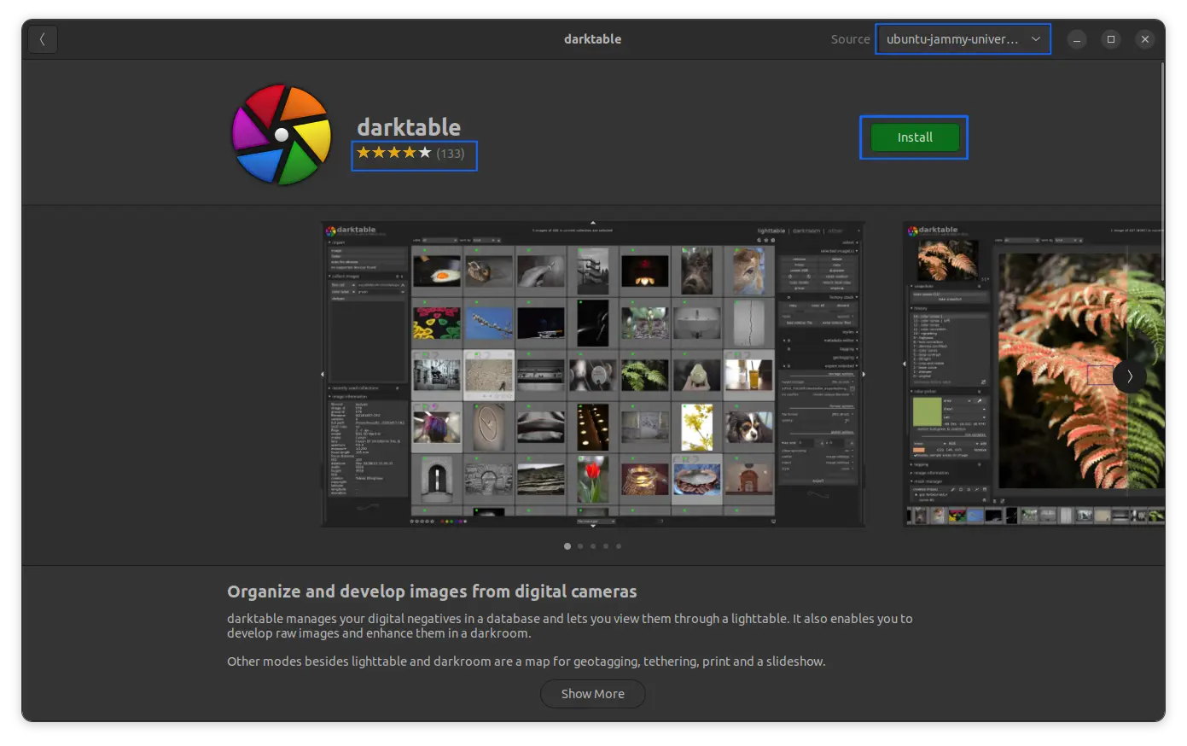Click the paragraph starting 'Other modes besides lighttable'
This screenshot has width=1187, height=746.
click(526, 661)
